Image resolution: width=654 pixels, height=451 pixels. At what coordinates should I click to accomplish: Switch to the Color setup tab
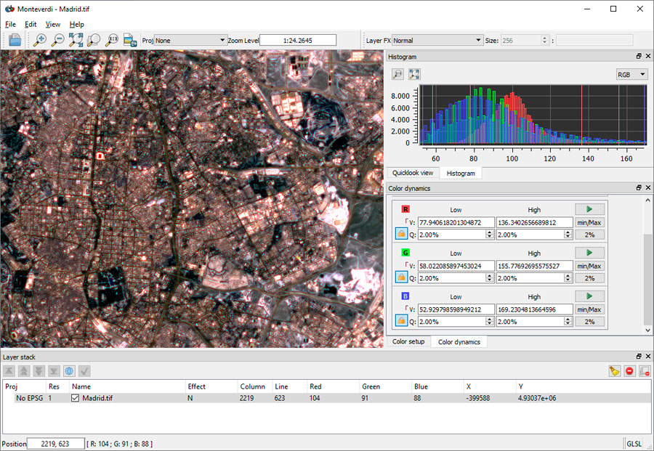pos(408,342)
